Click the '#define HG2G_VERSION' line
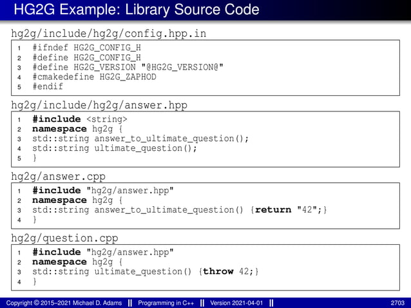This screenshot has width=411, height=308. point(128,67)
